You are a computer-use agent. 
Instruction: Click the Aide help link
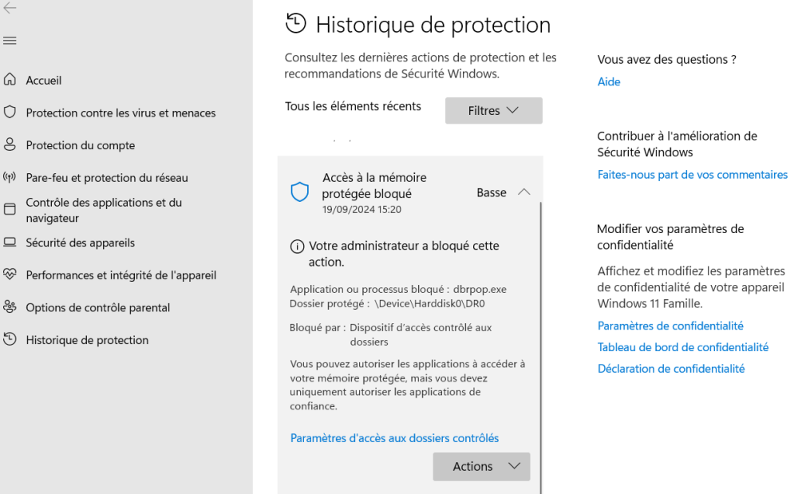(608, 81)
